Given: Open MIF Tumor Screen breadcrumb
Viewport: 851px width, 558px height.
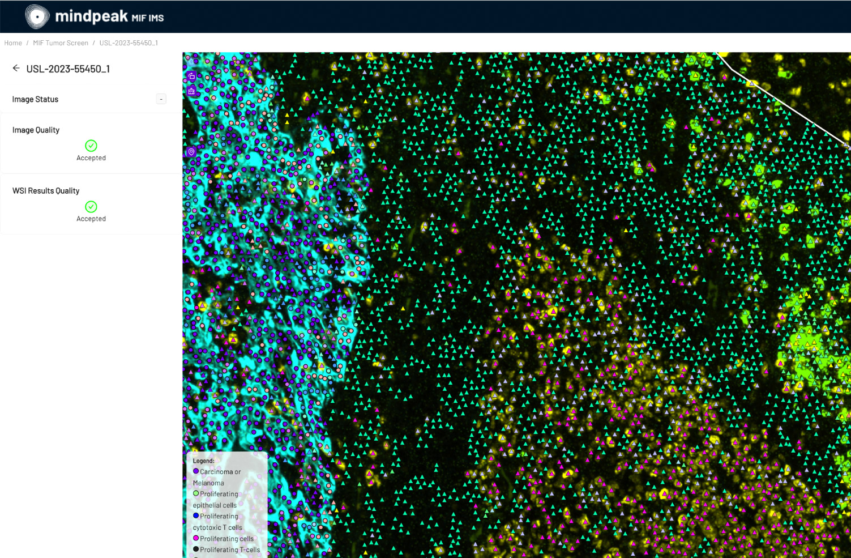Looking at the screenshot, I should pyautogui.click(x=61, y=43).
